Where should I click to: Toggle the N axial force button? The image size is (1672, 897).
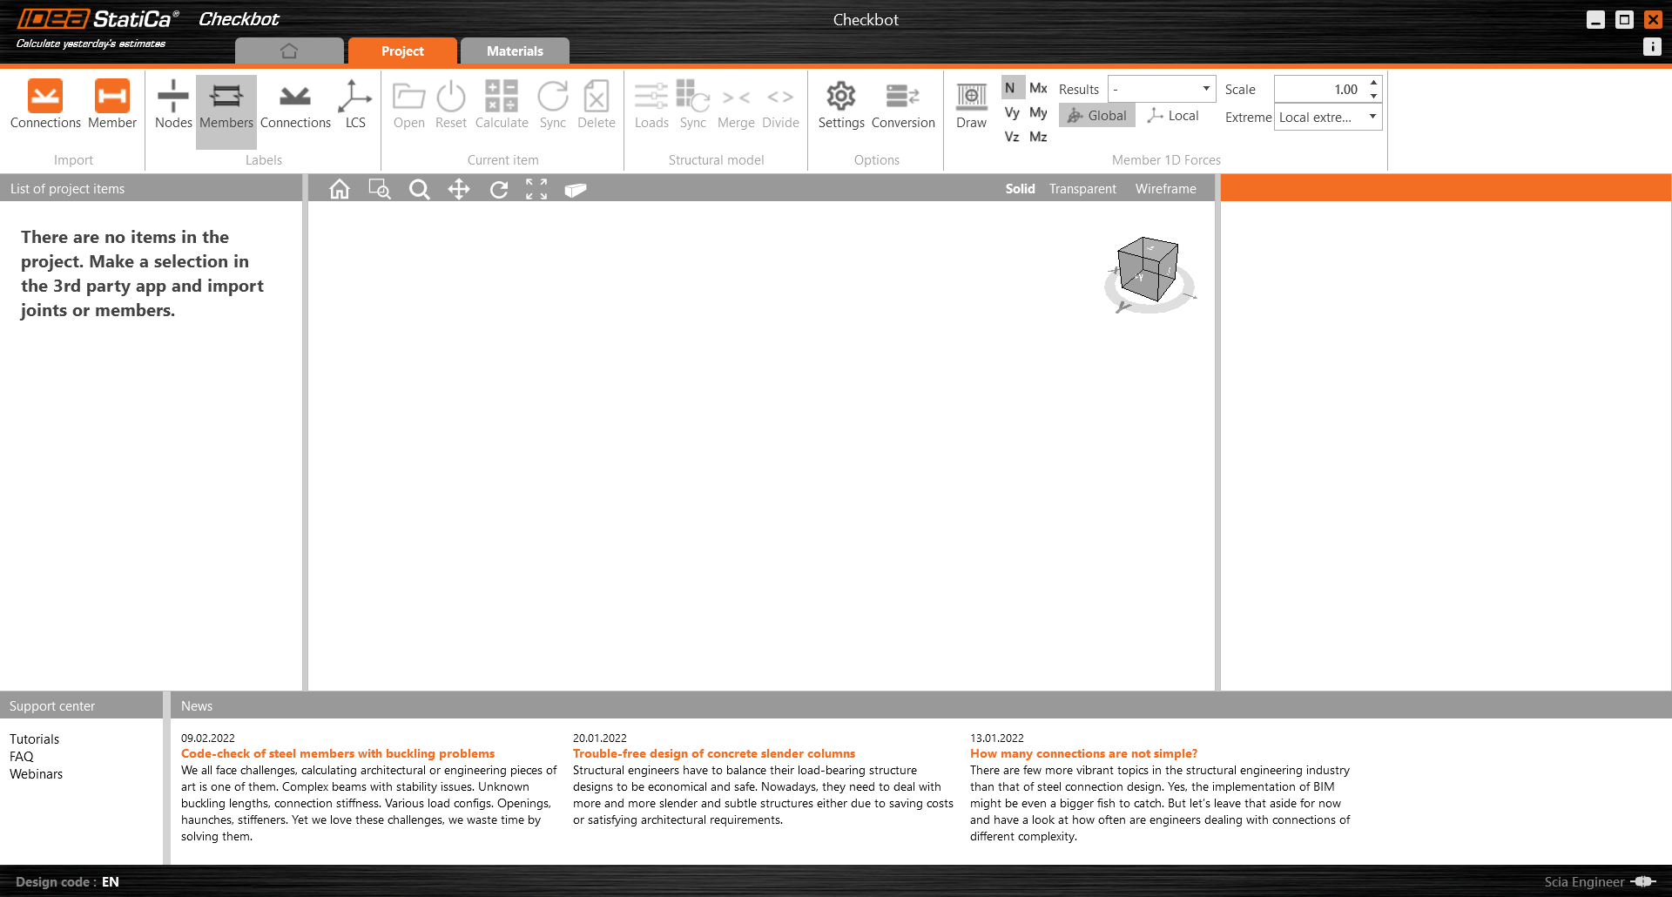[x=1010, y=88]
